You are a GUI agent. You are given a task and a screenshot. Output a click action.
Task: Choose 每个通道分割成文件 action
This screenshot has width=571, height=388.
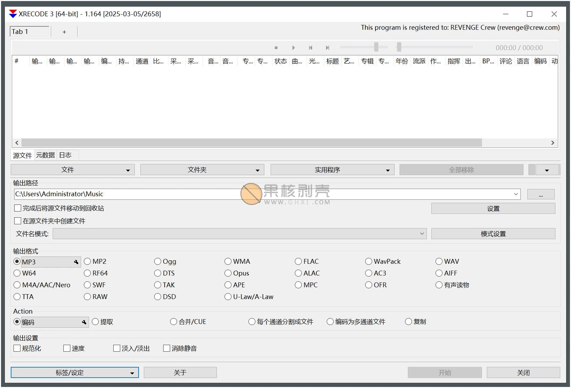(x=281, y=322)
